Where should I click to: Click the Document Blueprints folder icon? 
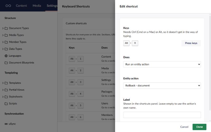[x=6, y=63]
